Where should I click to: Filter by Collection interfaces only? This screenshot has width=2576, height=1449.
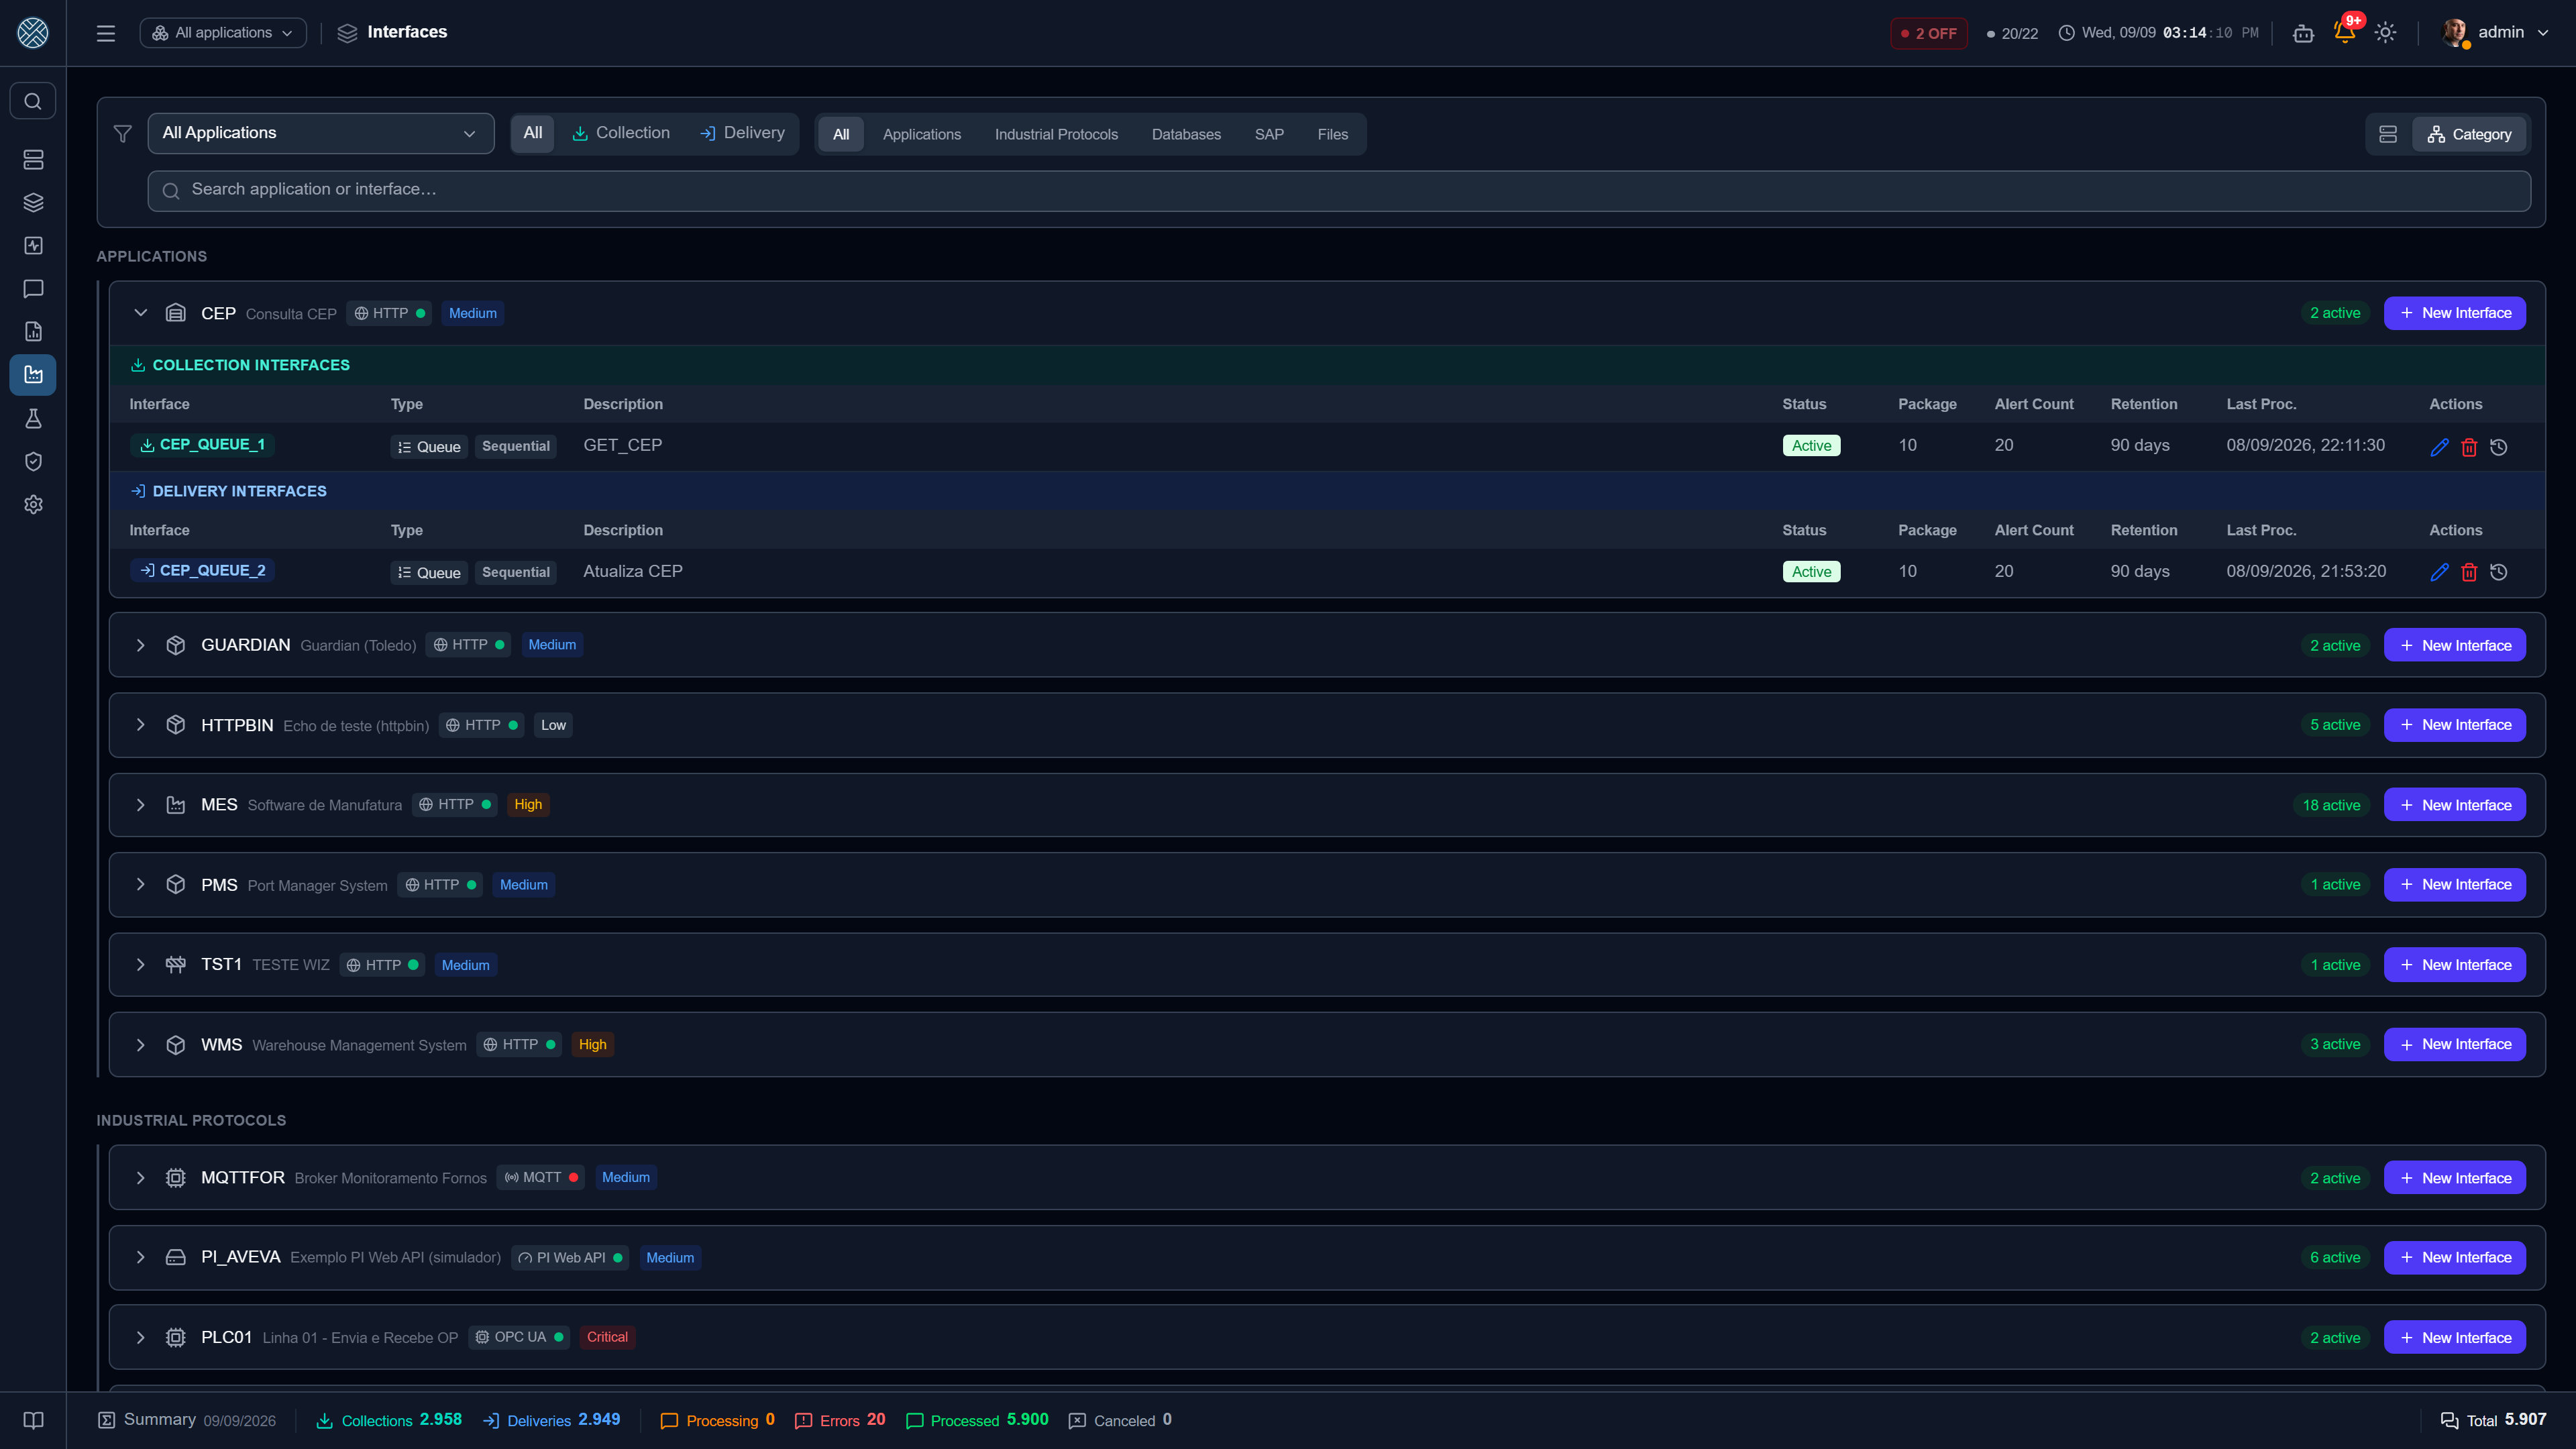coord(621,133)
